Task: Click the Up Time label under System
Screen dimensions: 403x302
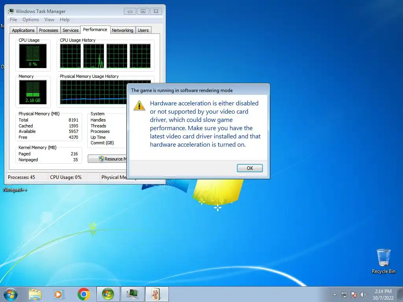Action: [x=98, y=137]
